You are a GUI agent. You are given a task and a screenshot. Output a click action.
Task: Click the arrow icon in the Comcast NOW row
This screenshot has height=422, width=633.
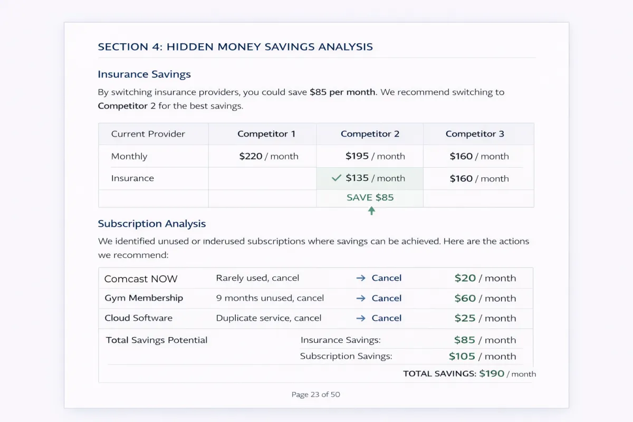point(361,278)
